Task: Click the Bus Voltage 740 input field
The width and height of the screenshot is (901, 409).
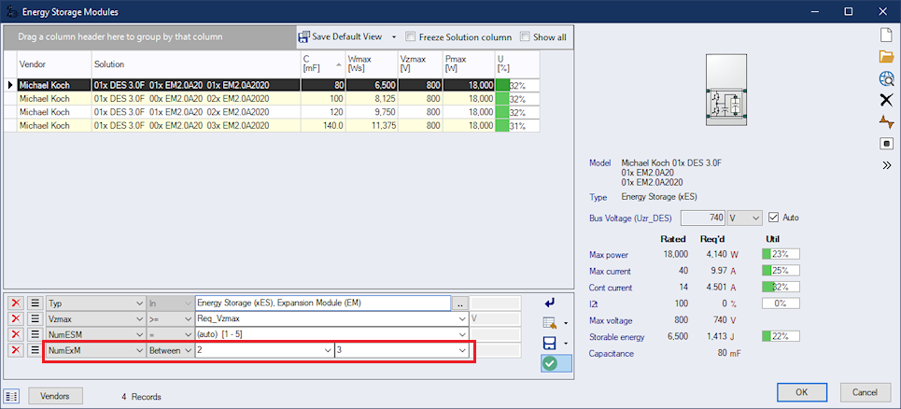Action: tap(703, 218)
